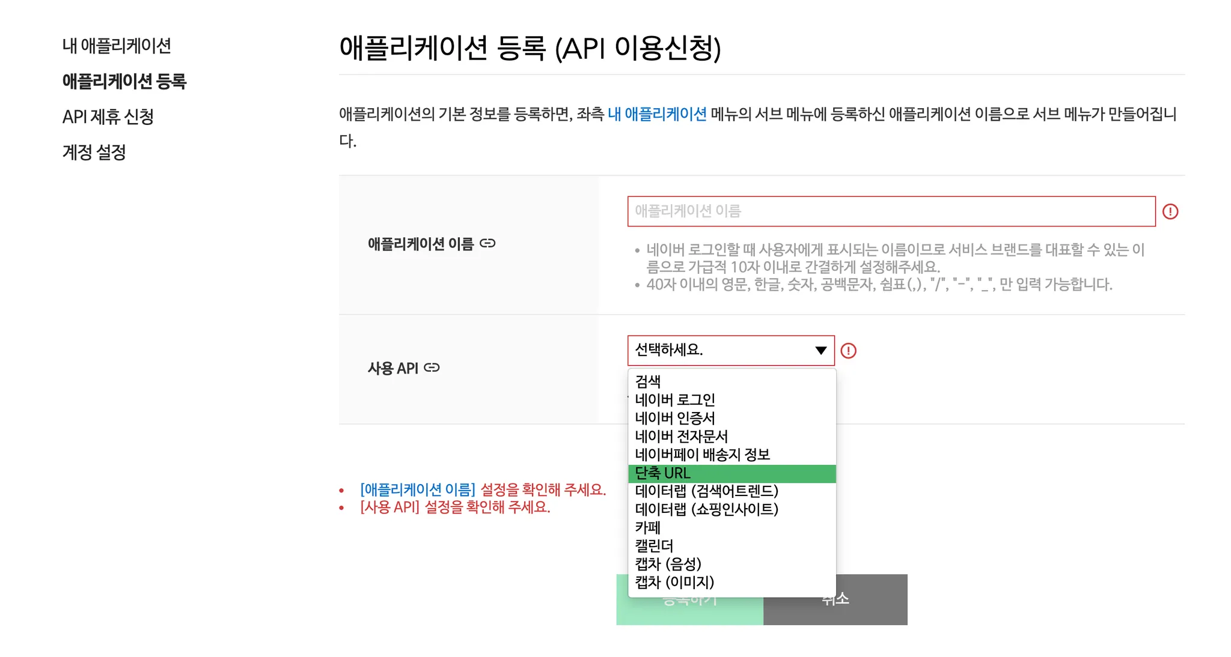Click the 선택하세요 dropdown arrow

(x=820, y=351)
